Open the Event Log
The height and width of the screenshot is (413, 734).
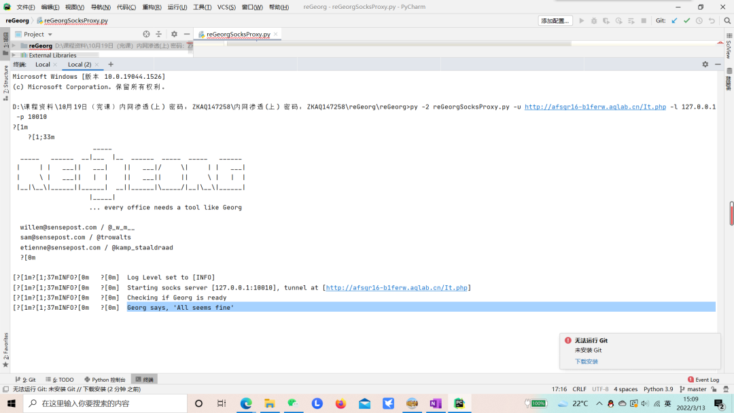click(703, 379)
